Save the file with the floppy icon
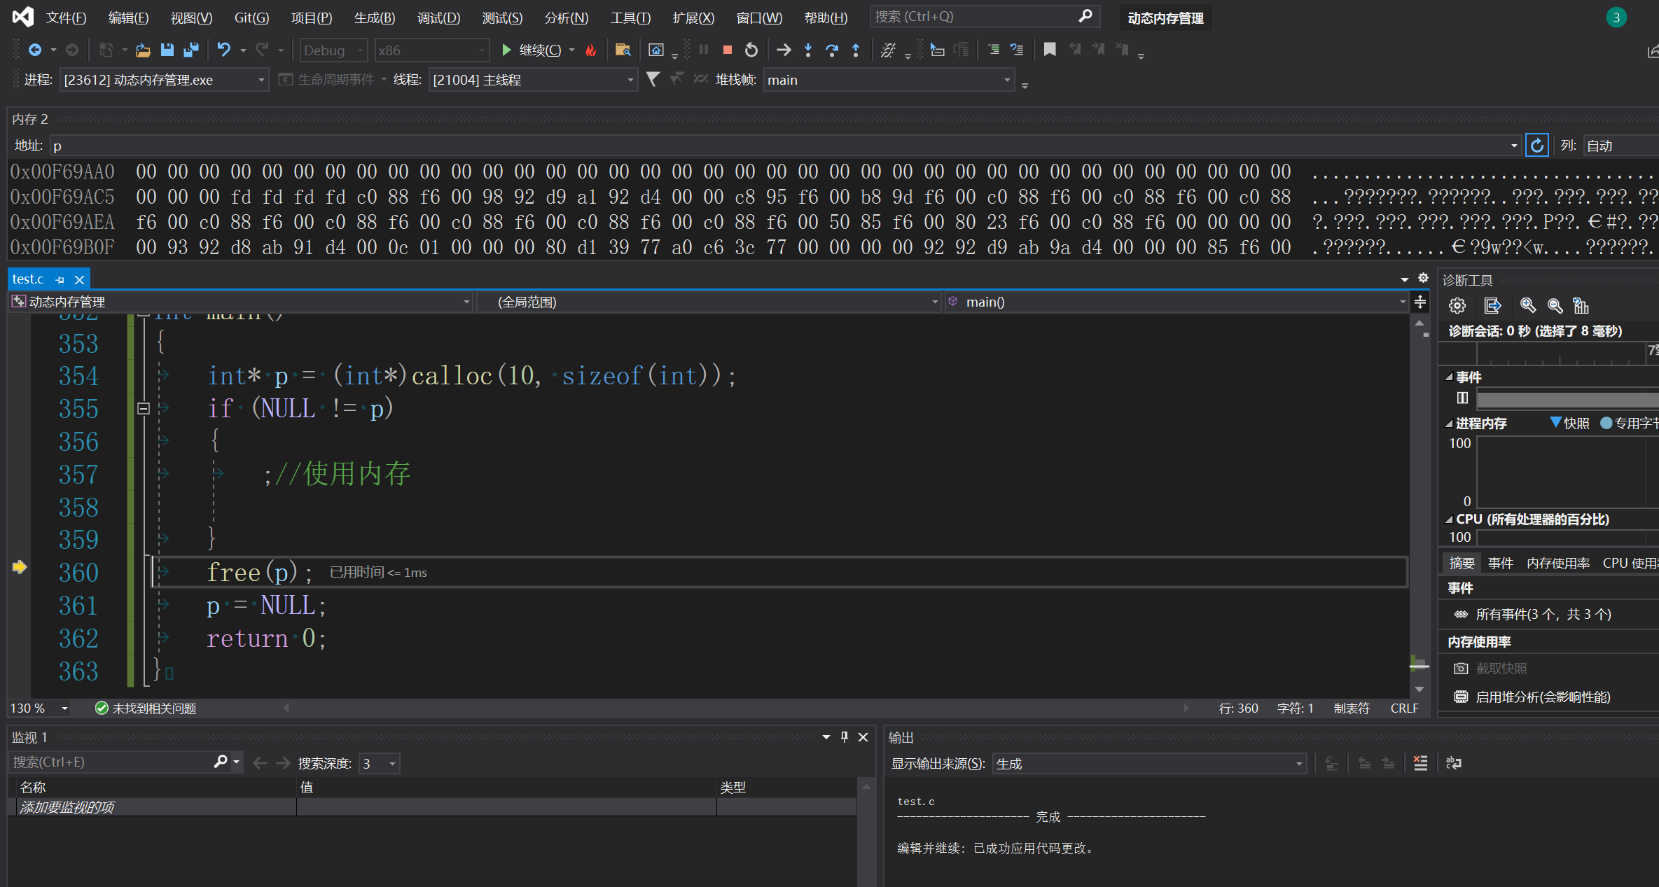This screenshot has width=1659, height=887. pos(167,50)
